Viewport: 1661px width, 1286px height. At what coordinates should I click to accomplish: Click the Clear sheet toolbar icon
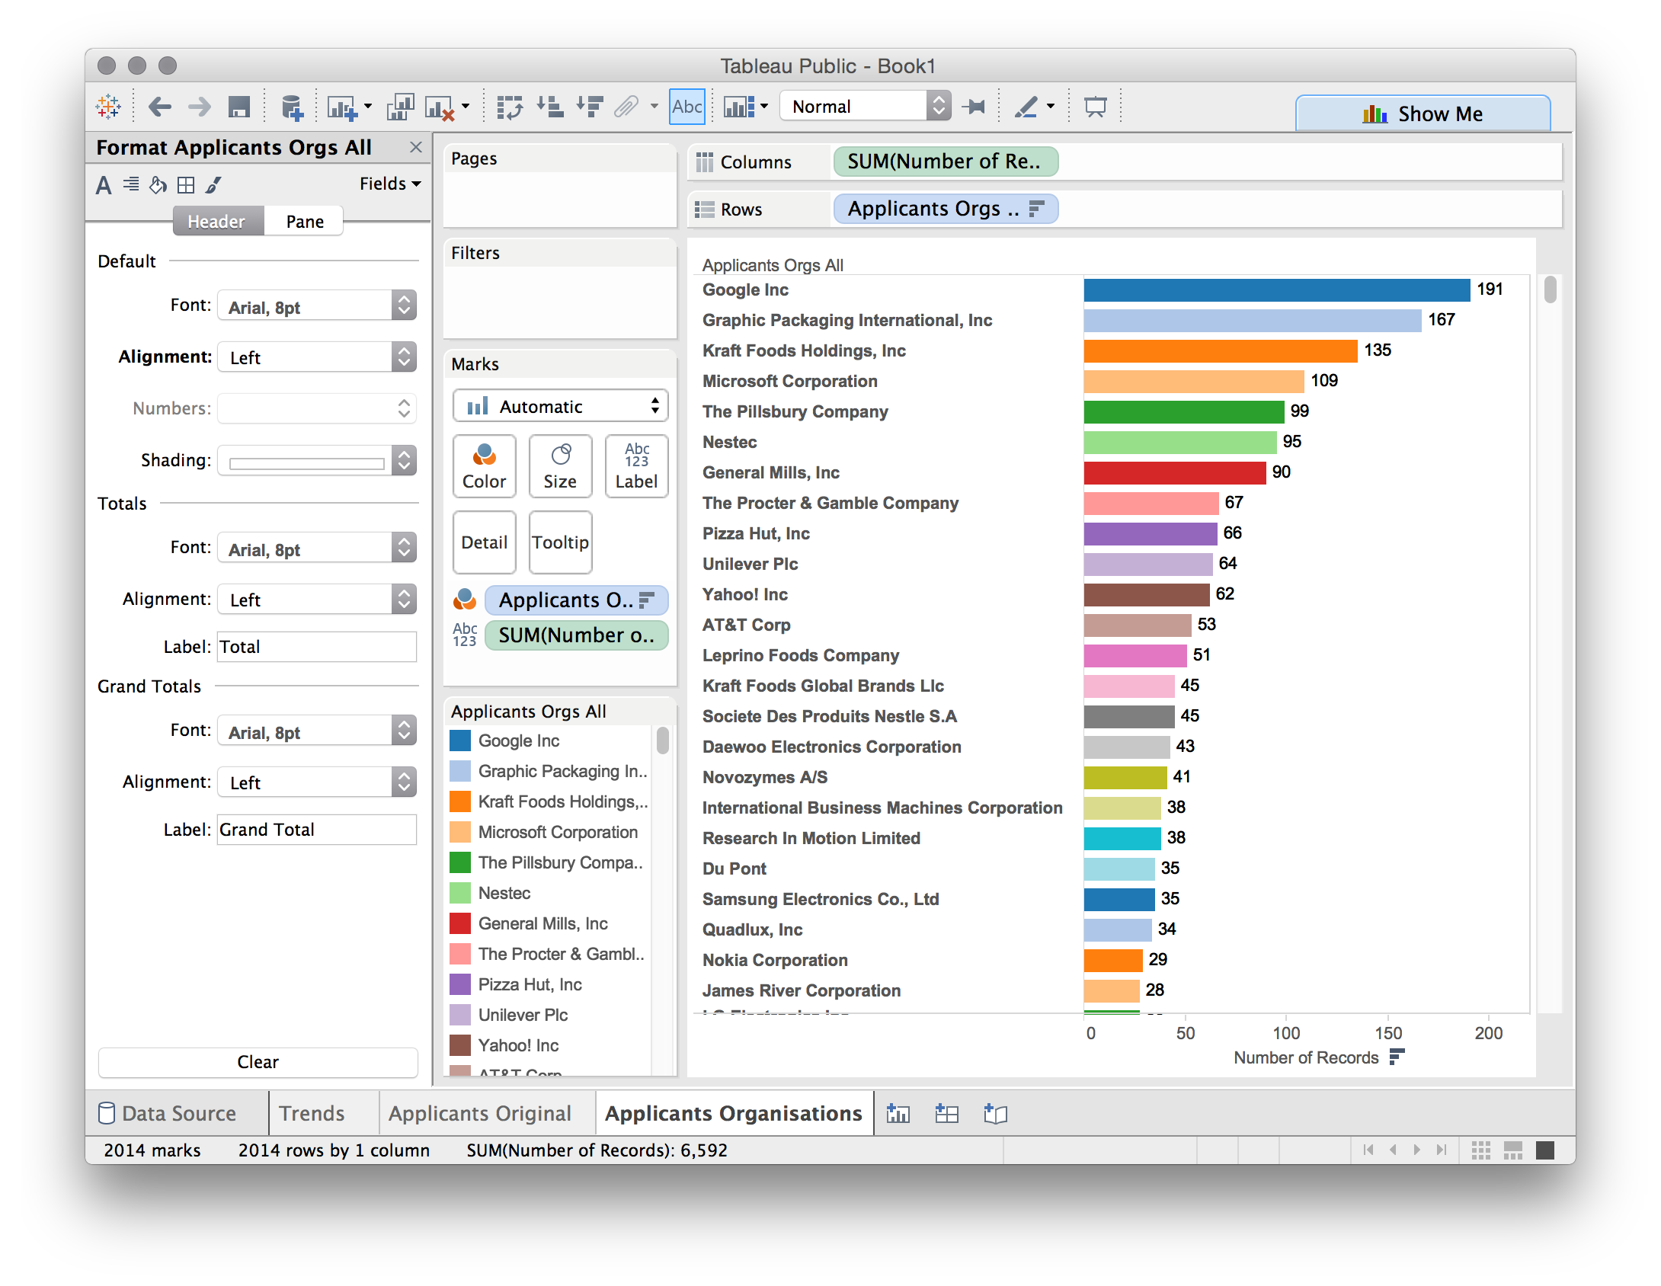click(440, 107)
